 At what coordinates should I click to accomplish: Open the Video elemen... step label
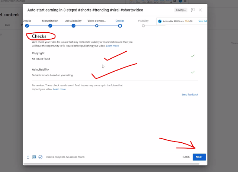tap(97, 21)
